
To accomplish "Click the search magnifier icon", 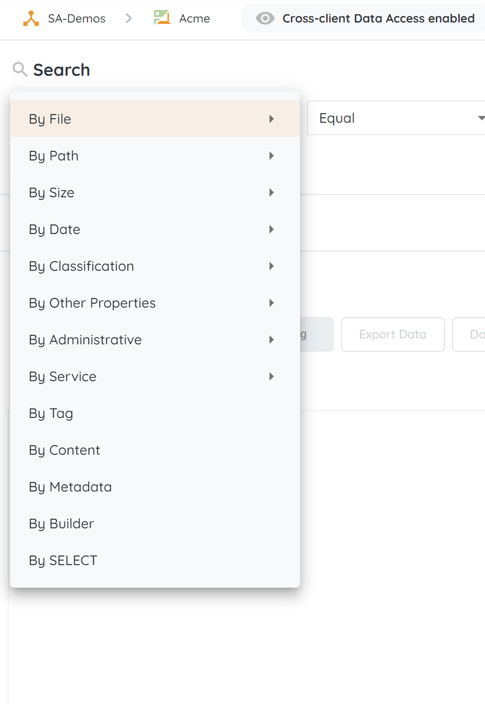I will [20, 69].
